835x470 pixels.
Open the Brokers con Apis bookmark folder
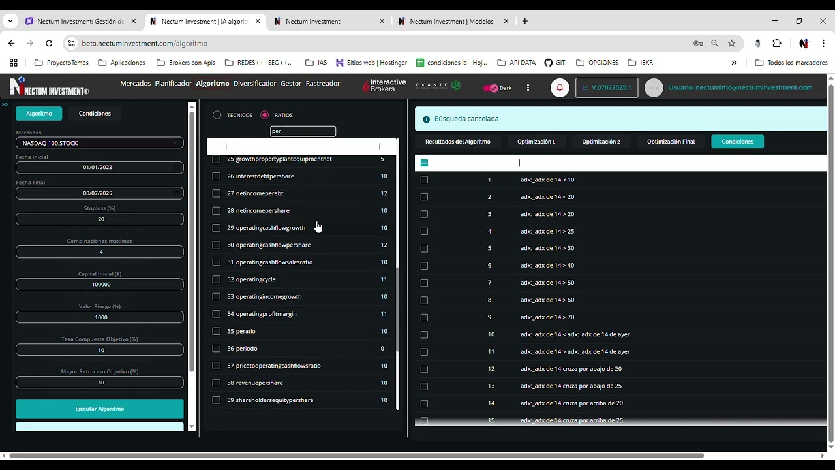(x=186, y=63)
